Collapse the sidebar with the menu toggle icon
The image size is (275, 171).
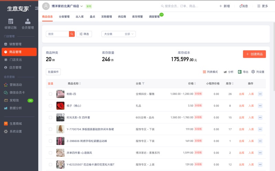click(x=36, y=8)
